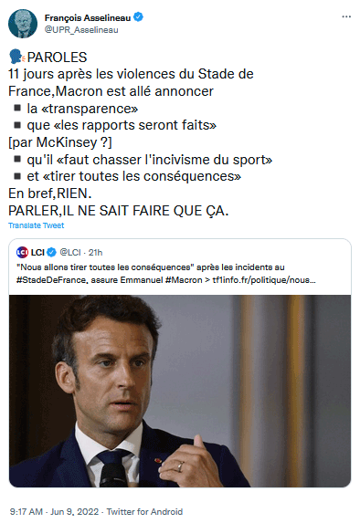Click Twitter for Android source label

144,512
